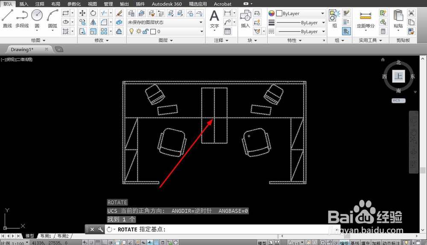Toggle group selection on/off button
The height and width of the screenshot is (245, 427).
(x=346, y=31)
